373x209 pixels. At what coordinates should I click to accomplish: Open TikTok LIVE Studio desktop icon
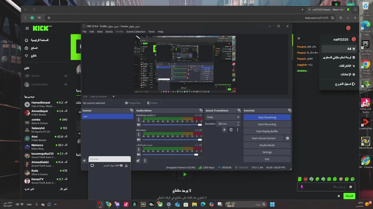[x=365, y=106]
